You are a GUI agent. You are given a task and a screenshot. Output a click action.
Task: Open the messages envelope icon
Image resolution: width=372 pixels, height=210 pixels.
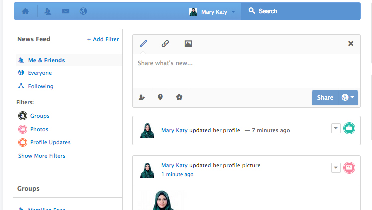point(66,11)
